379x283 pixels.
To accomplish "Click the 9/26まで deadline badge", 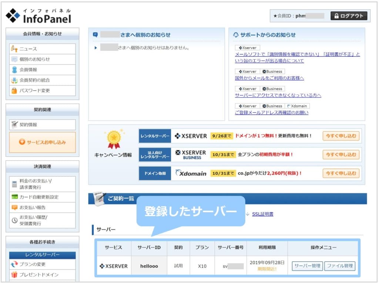I will click(222, 136).
